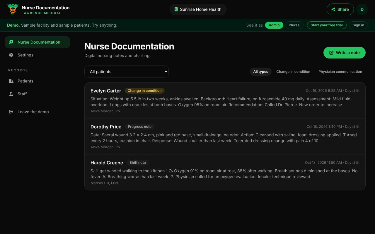The image size is (375, 234).
Task: Click the Lawrence Medical caduceus logo
Action: 13,9
